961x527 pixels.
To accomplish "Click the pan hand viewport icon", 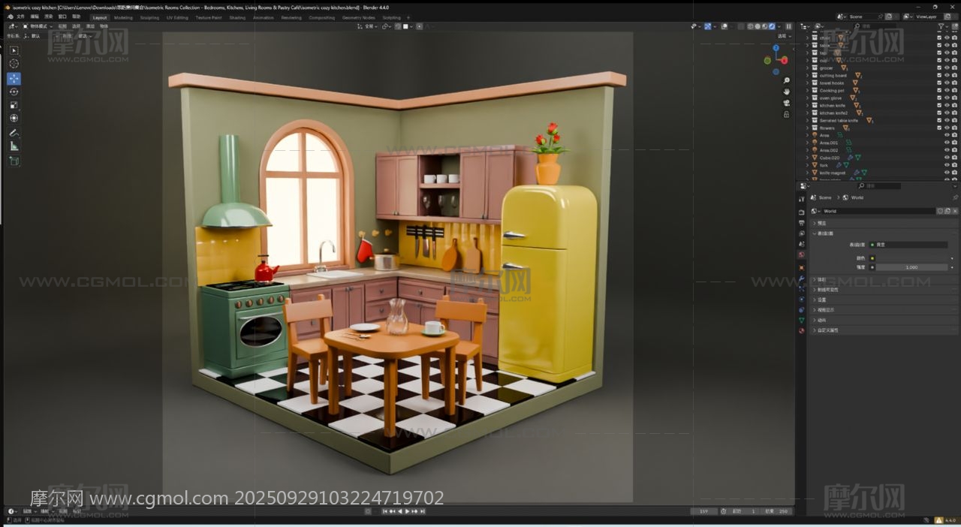I will coord(786,92).
